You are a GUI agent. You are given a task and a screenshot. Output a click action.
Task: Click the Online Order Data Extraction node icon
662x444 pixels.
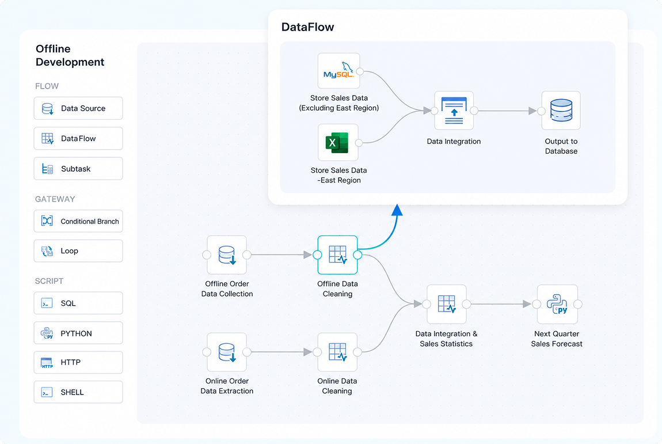(227, 352)
